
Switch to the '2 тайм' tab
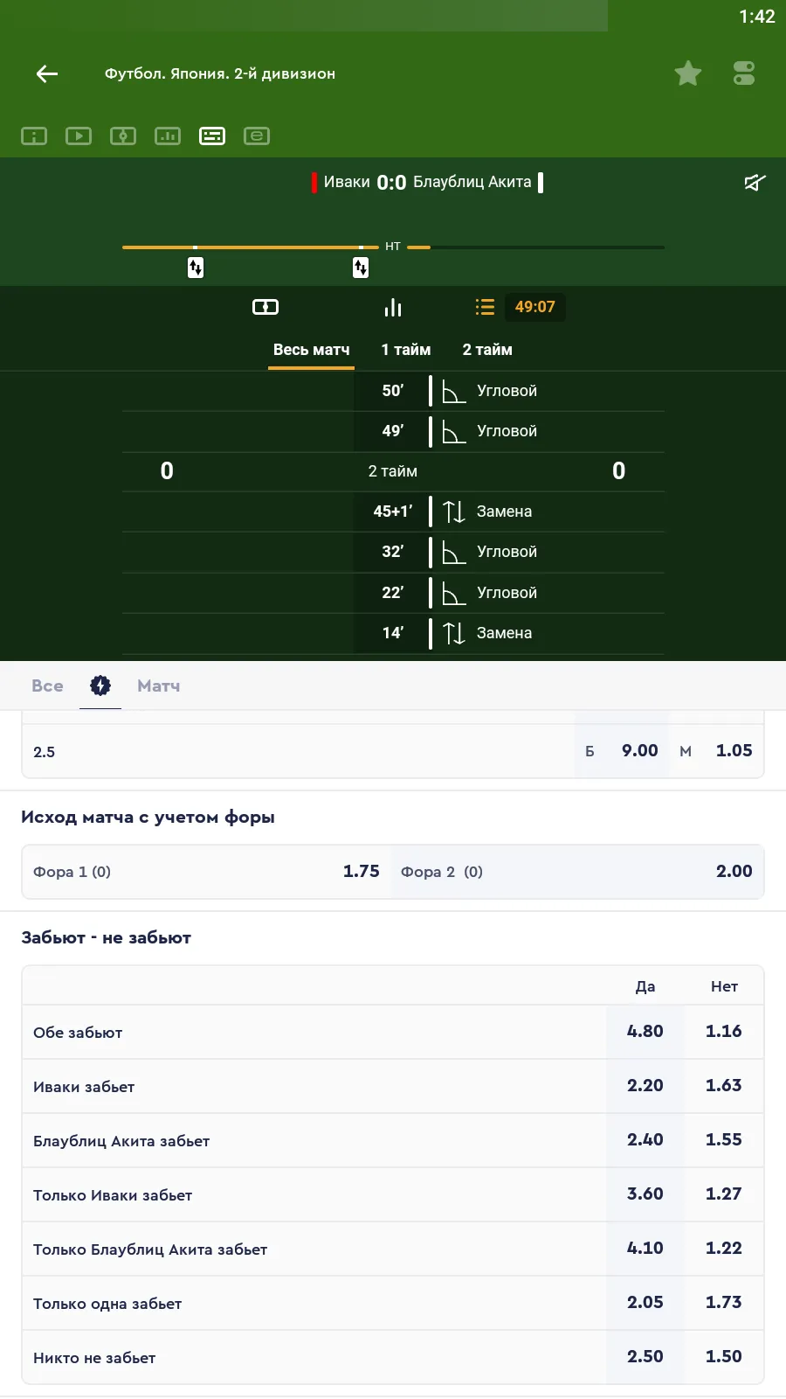coord(487,350)
